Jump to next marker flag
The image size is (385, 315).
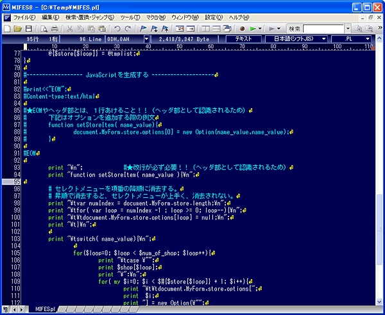click(x=154, y=29)
